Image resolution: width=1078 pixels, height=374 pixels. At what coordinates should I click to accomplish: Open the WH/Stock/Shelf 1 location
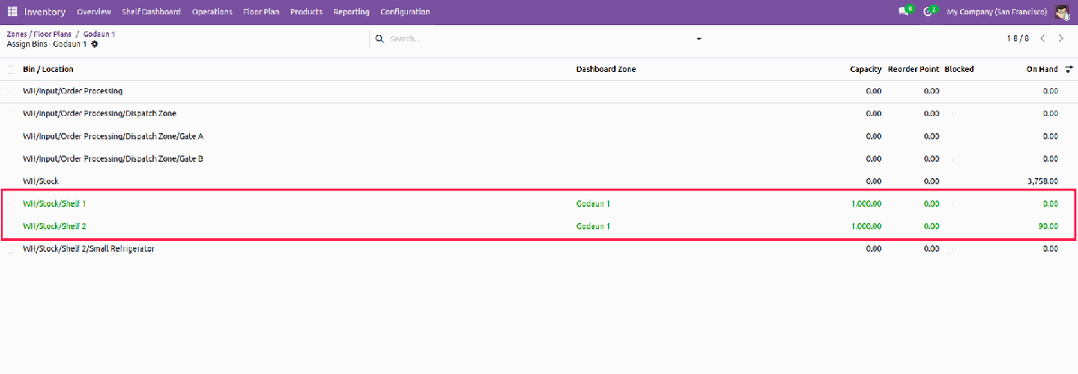point(54,204)
